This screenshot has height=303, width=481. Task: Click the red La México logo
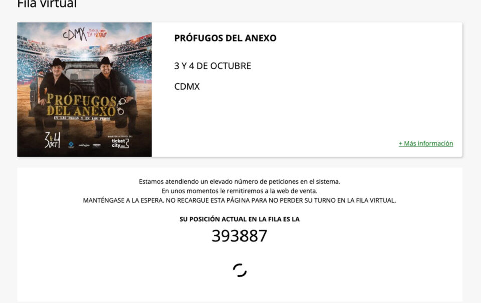tap(97, 33)
